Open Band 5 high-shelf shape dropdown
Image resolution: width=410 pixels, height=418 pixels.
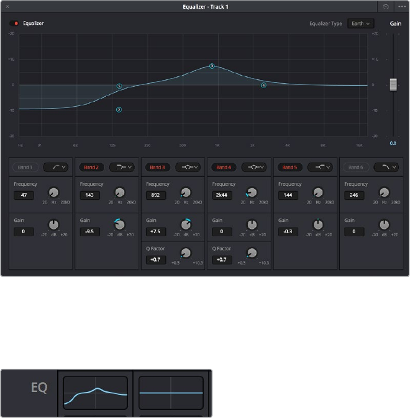coord(320,167)
